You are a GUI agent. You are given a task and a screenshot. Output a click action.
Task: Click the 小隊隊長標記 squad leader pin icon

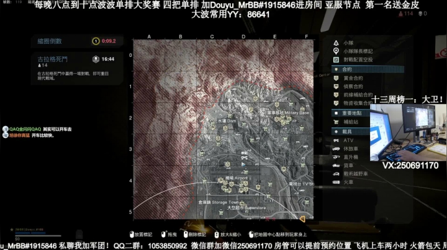[336, 51]
